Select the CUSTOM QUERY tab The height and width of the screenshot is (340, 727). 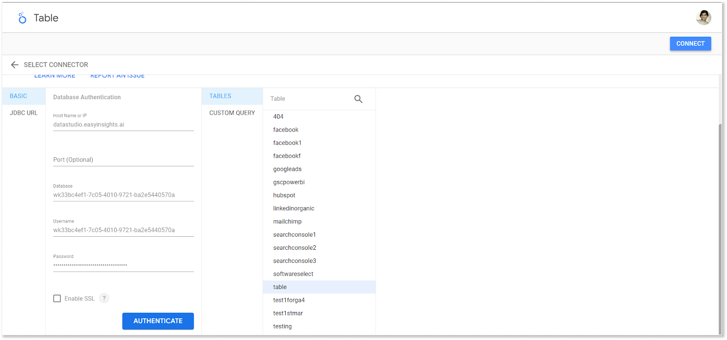pyautogui.click(x=232, y=113)
